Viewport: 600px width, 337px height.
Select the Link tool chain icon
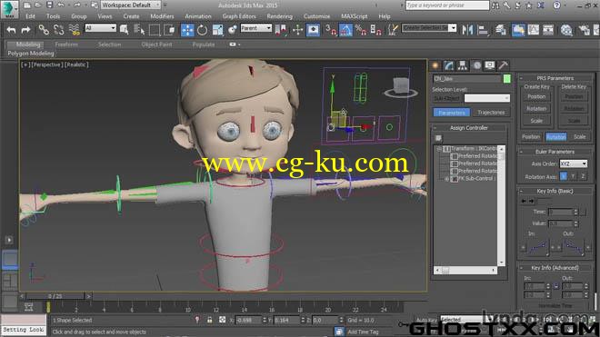[x=44, y=30]
